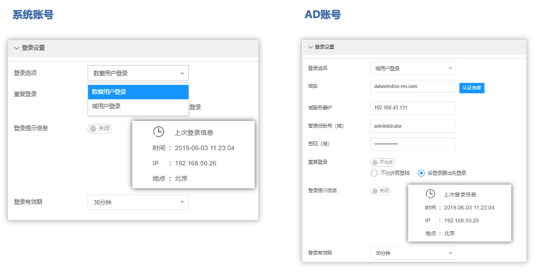Enable 登录提示信息 switch in AD账号 panel
The image size is (539, 273).
point(381,191)
